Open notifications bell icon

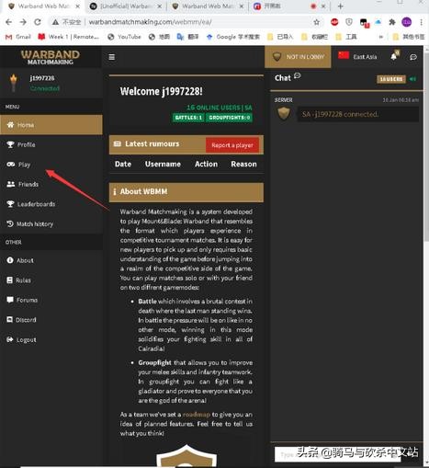(x=394, y=56)
